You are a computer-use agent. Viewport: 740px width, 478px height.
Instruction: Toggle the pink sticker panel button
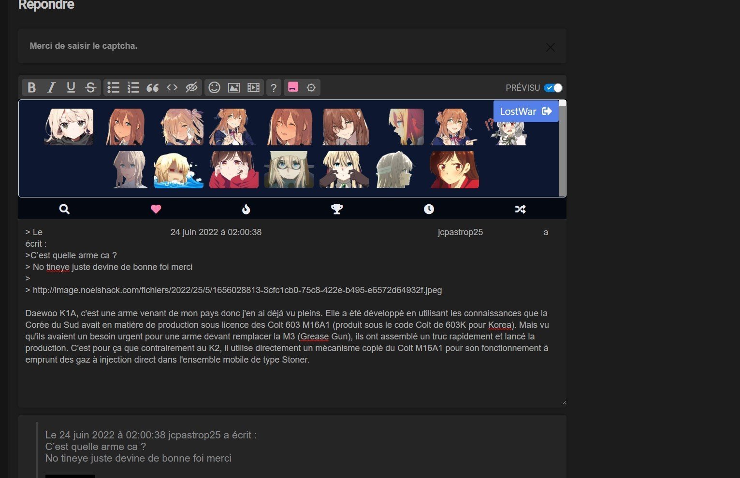click(x=293, y=87)
